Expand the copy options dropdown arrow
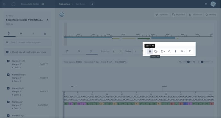This screenshot has width=221, height=118. tap(158, 52)
